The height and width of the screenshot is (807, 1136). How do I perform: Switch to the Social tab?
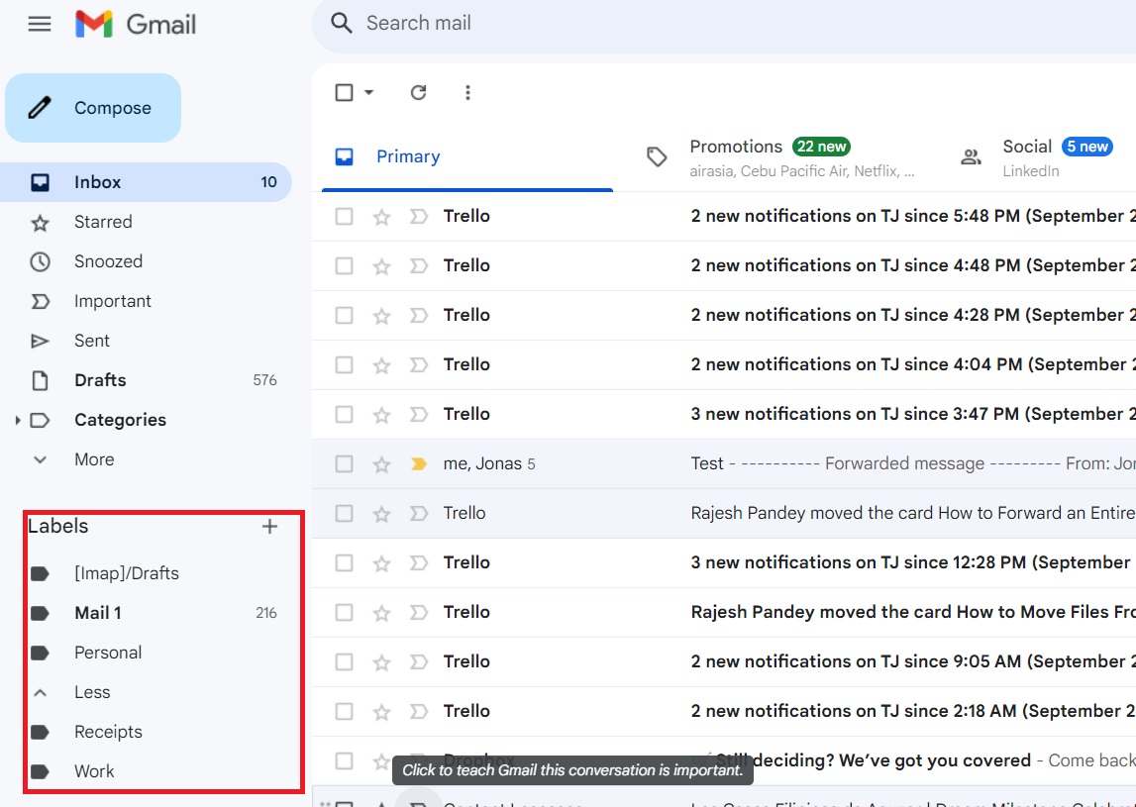pyautogui.click(x=1043, y=157)
